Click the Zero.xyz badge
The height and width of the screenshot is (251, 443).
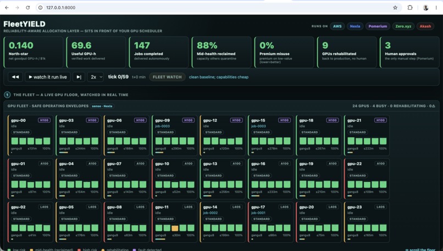pos(403,26)
